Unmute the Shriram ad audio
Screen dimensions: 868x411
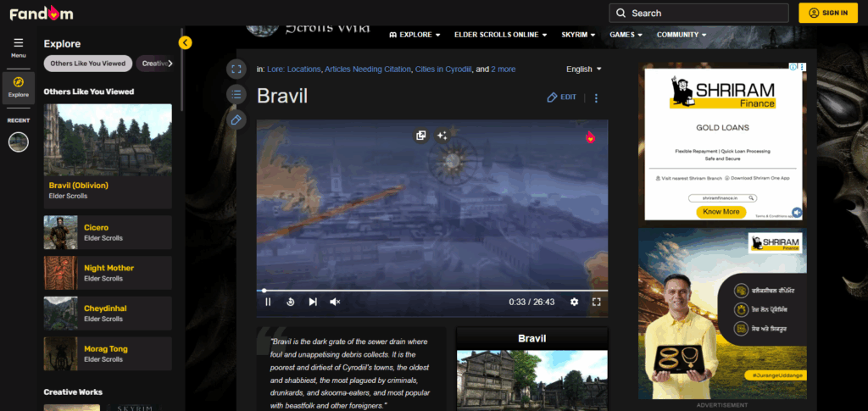[796, 213]
